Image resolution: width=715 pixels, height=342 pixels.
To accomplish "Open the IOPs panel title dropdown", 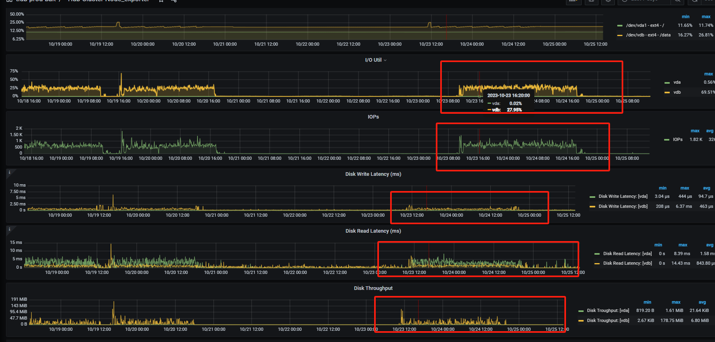I will tap(373, 117).
